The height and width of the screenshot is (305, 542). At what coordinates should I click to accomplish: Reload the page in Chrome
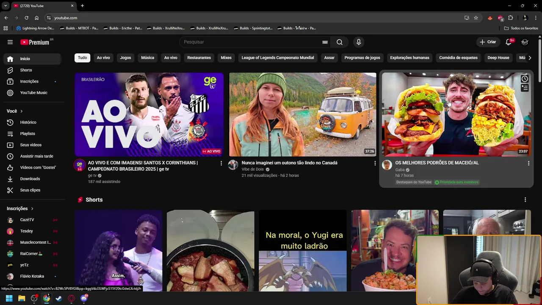click(x=26, y=18)
